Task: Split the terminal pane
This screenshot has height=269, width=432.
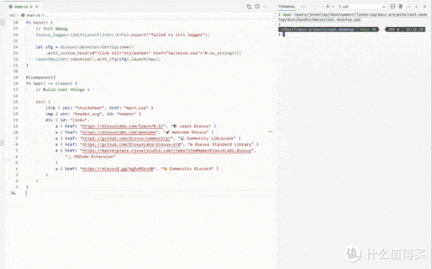Action: 393,6
